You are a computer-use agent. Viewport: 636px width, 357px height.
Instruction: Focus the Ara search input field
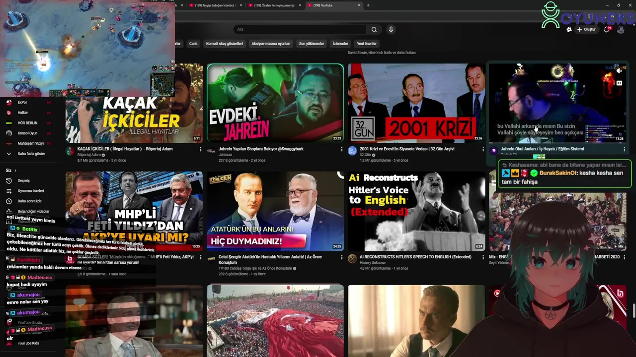[x=300, y=29]
